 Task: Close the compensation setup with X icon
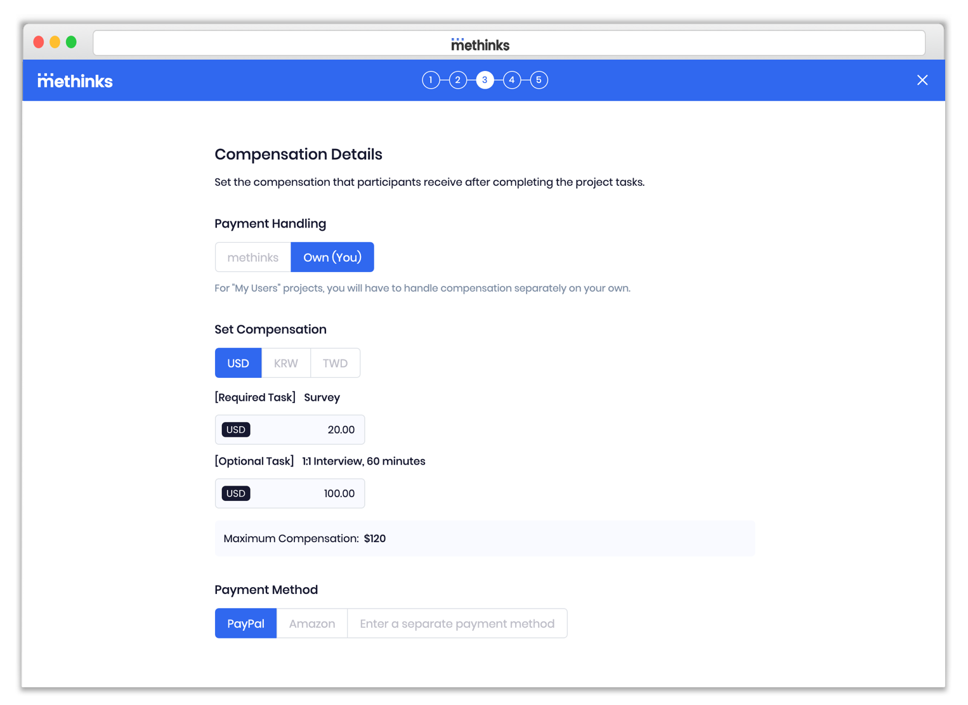[x=922, y=80]
